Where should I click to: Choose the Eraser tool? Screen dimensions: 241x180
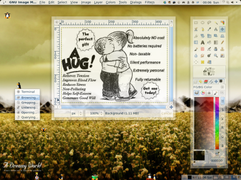202,49
